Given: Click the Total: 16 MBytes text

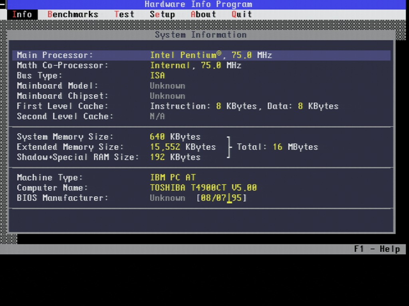Looking at the screenshot, I should pos(278,147).
